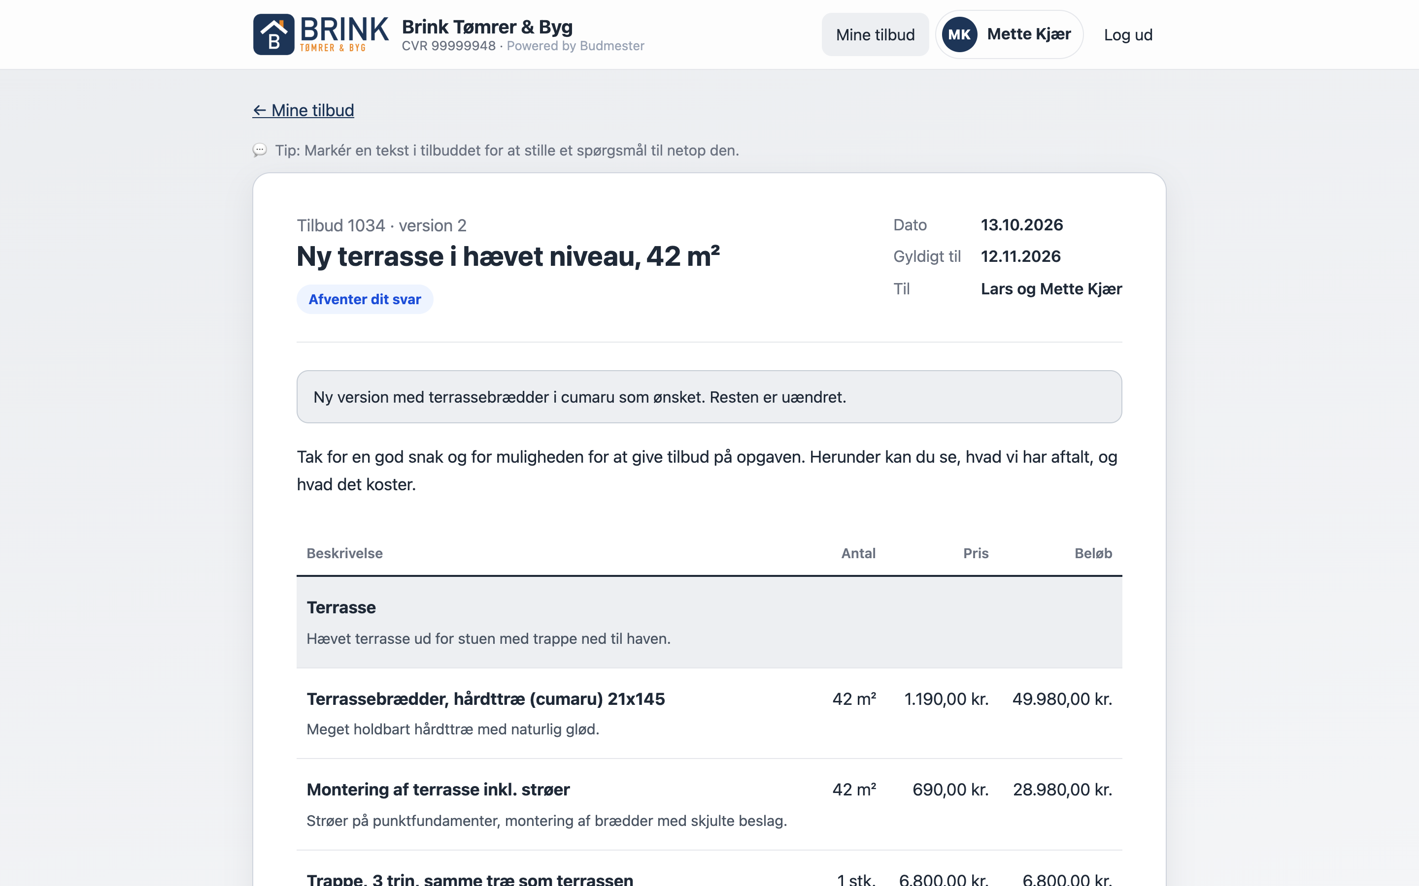The image size is (1419, 886).
Task: Click the amount 49.980,00 kr.
Action: coord(1062,699)
